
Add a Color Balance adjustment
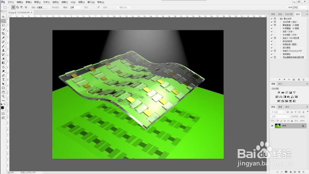[x=281, y=97]
